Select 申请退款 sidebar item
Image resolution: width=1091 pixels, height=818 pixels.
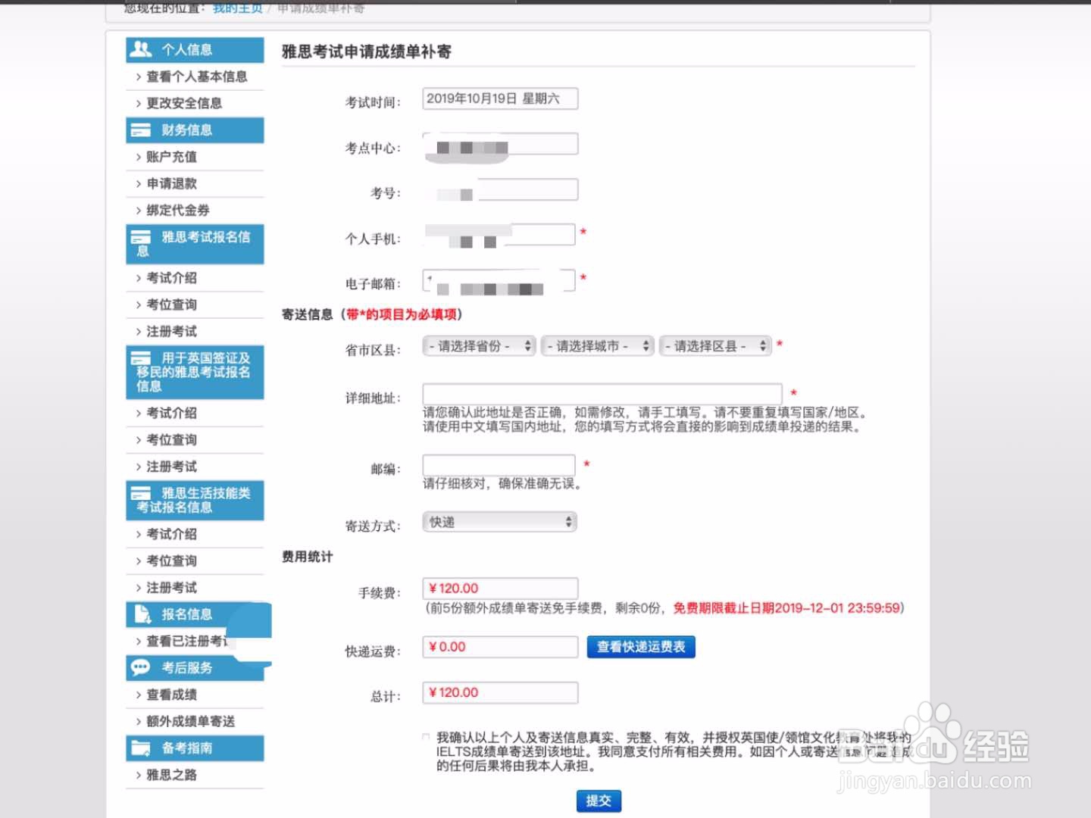(x=171, y=183)
